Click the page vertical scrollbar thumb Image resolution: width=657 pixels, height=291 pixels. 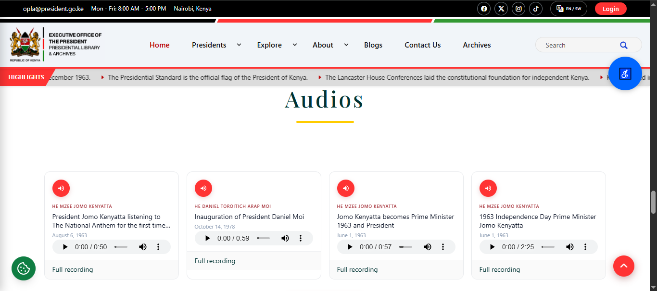[x=653, y=202]
